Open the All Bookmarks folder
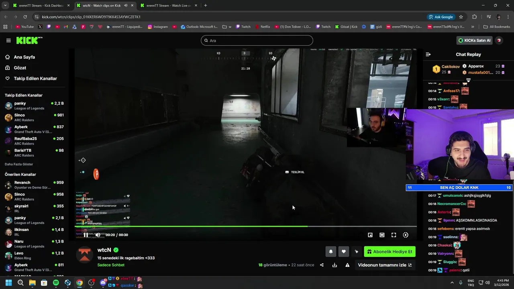The height and width of the screenshot is (289, 514). pos(497,27)
